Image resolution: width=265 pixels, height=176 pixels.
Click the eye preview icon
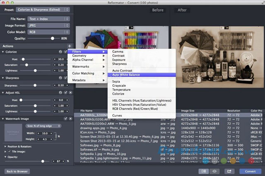coord(215,171)
